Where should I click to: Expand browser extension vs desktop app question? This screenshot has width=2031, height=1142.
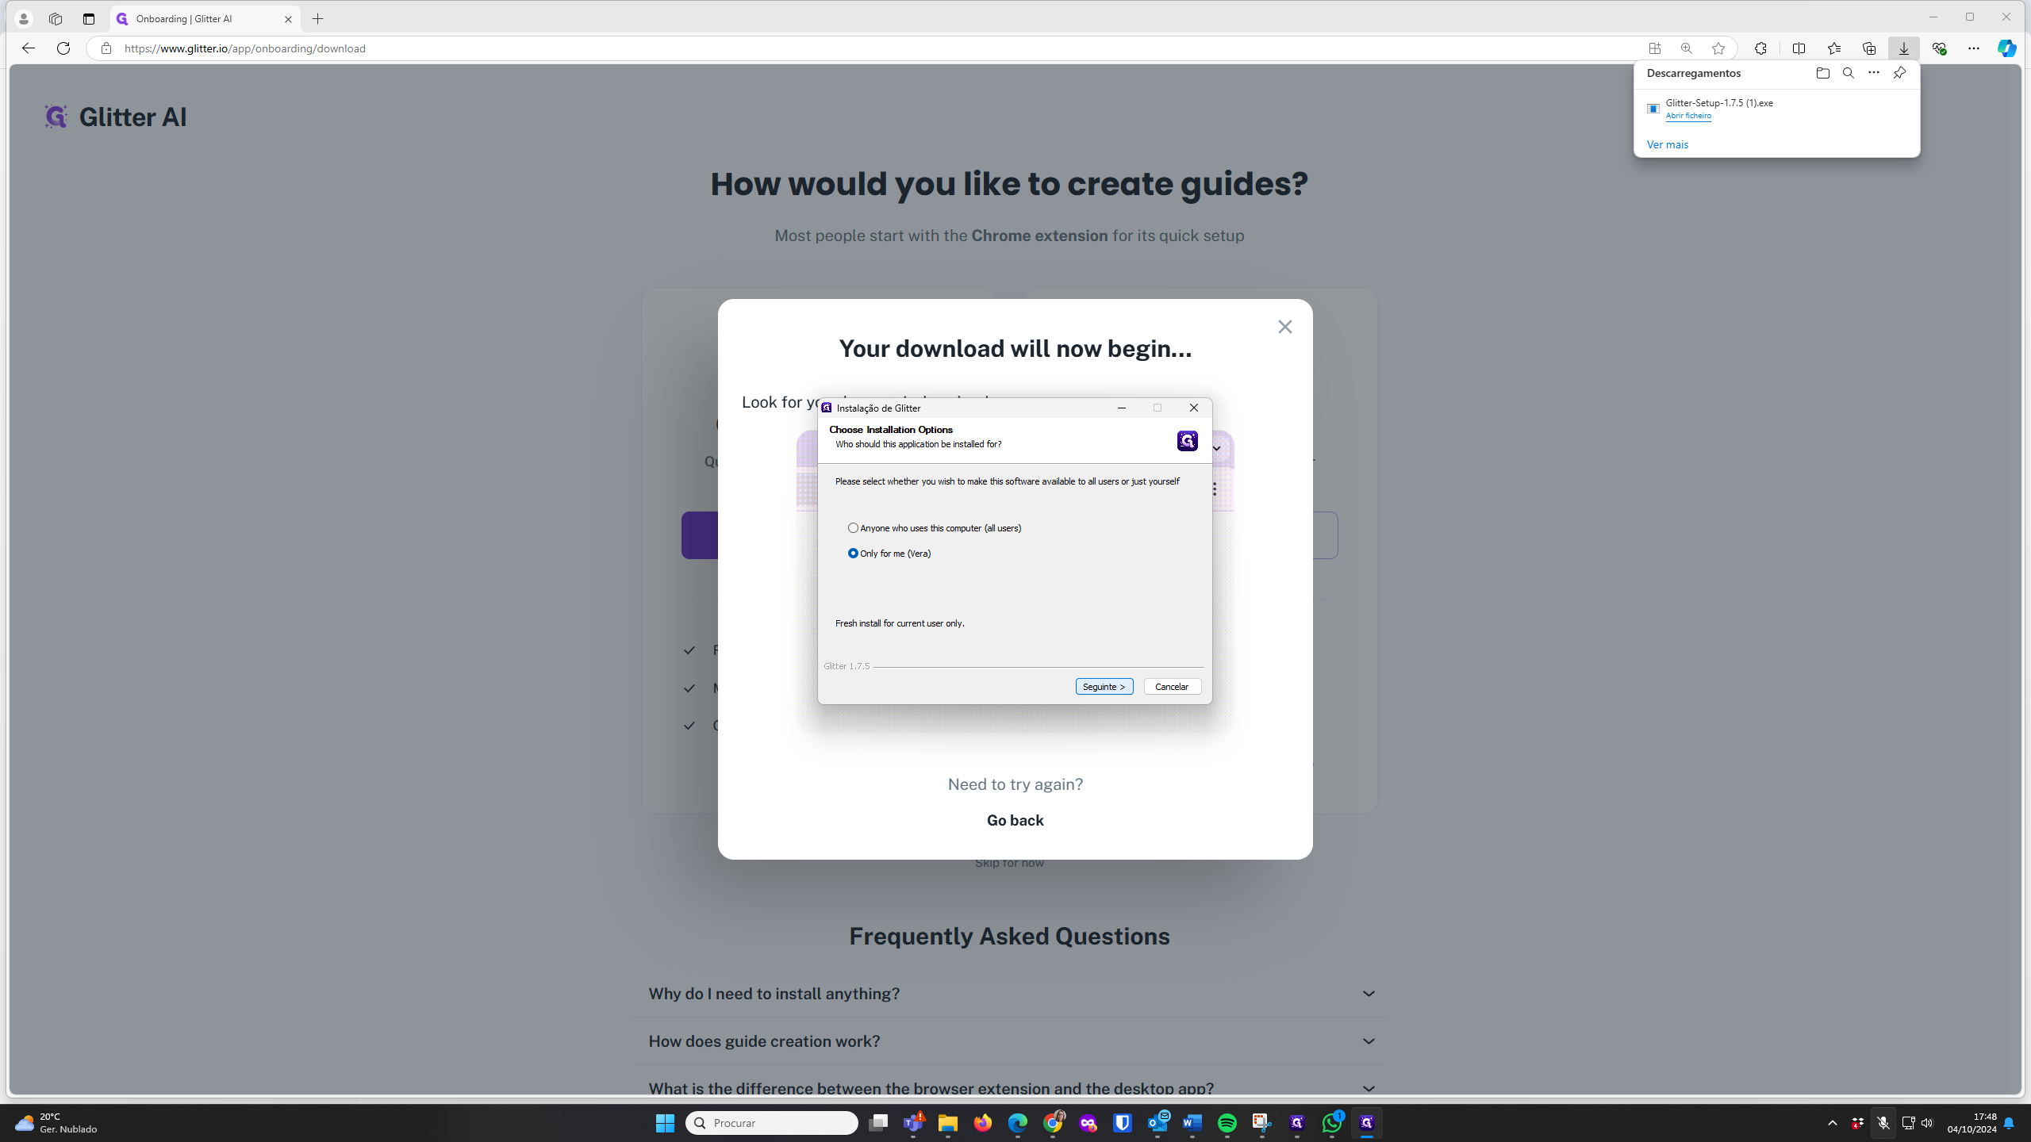[1010, 1088]
